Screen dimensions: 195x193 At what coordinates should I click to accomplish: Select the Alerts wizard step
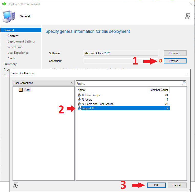coord(11,58)
